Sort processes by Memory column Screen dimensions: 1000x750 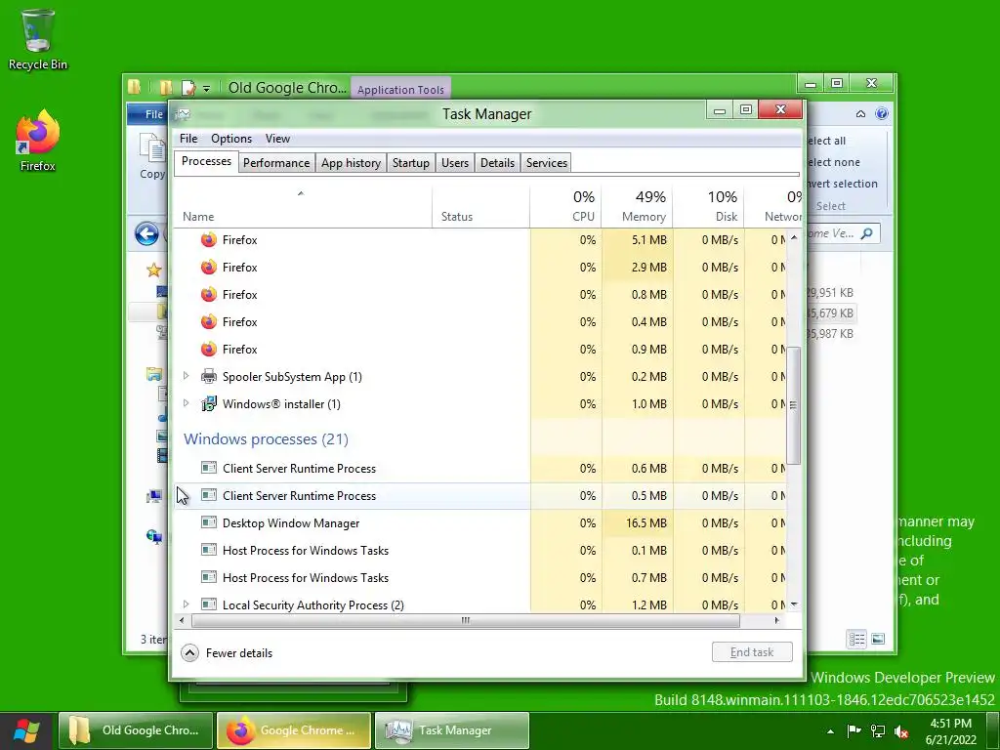tap(637, 207)
